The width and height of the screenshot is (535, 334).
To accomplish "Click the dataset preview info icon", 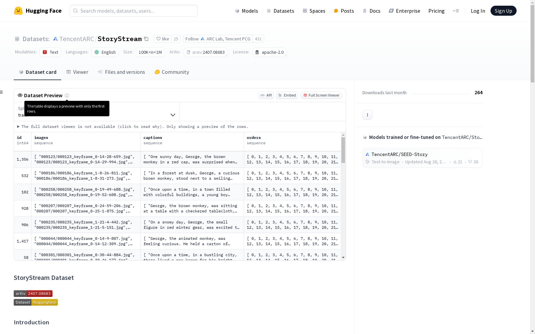I will pyautogui.click(x=67, y=96).
